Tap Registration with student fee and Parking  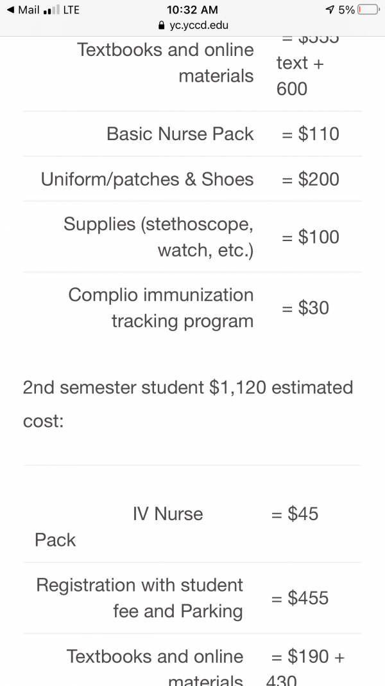pyautogui.click(x=139, y=598)
